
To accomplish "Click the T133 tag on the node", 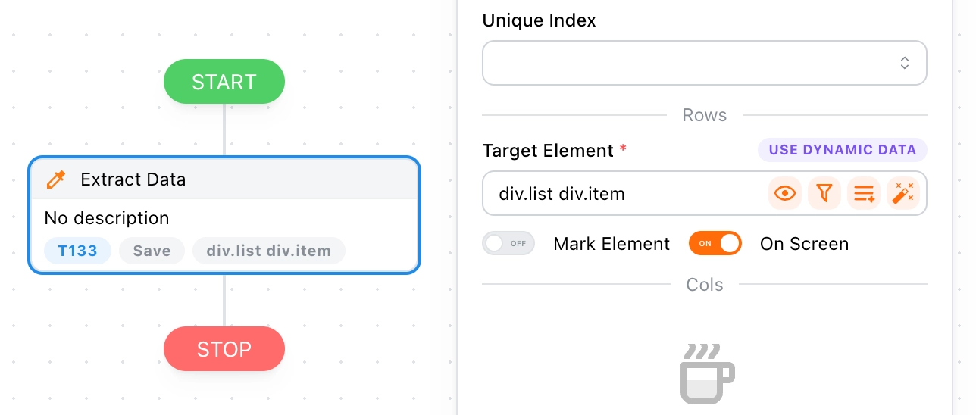I will (78, 251).
